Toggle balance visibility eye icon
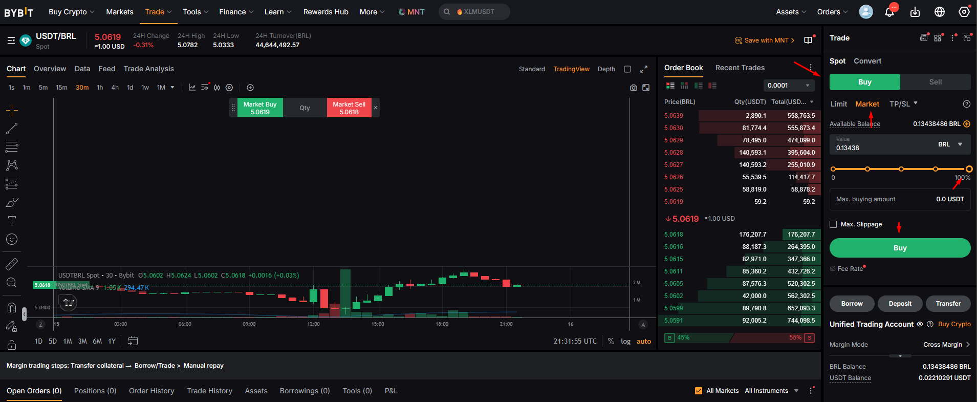 (x=920, y=324)
